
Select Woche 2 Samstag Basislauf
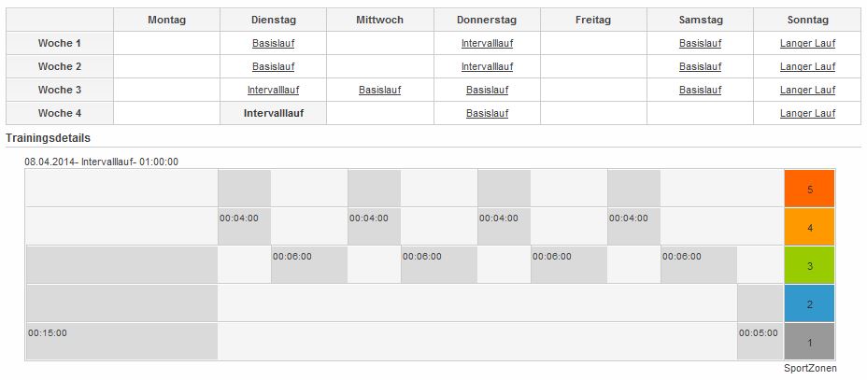[700, 66]
